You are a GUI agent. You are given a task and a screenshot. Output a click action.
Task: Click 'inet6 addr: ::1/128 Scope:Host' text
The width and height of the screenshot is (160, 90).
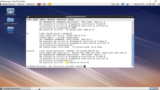[x=59, y=37]
